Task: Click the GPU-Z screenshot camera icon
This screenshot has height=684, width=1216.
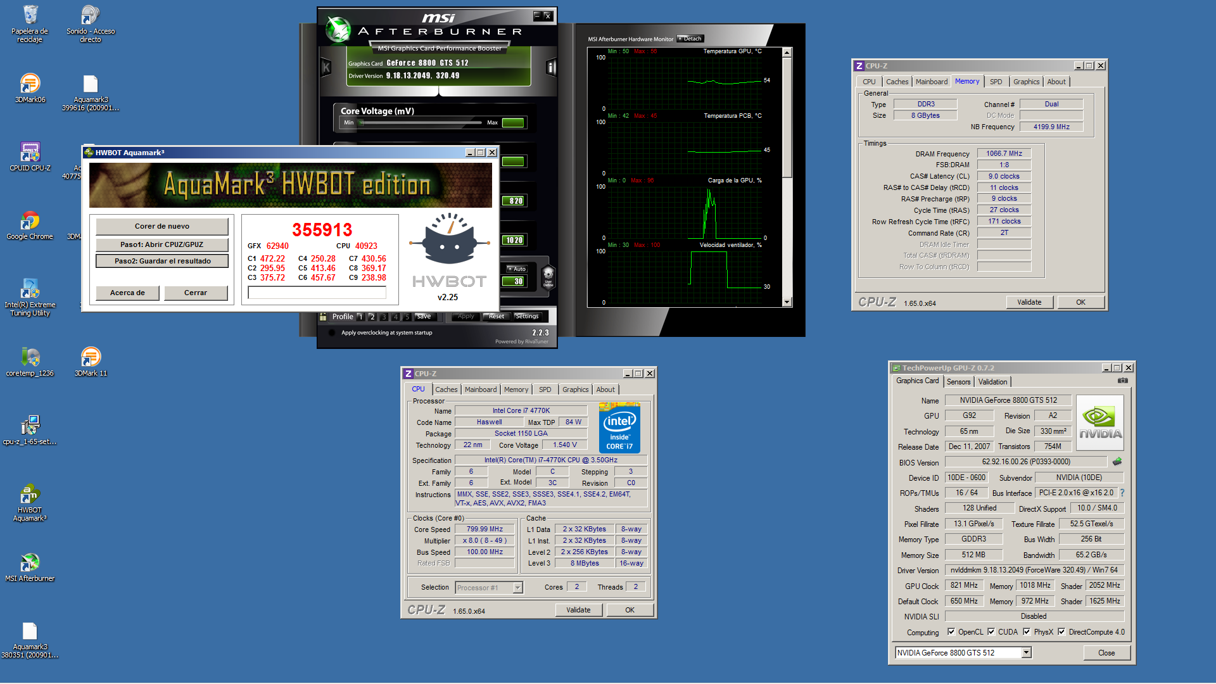Action: point(1122,381)
